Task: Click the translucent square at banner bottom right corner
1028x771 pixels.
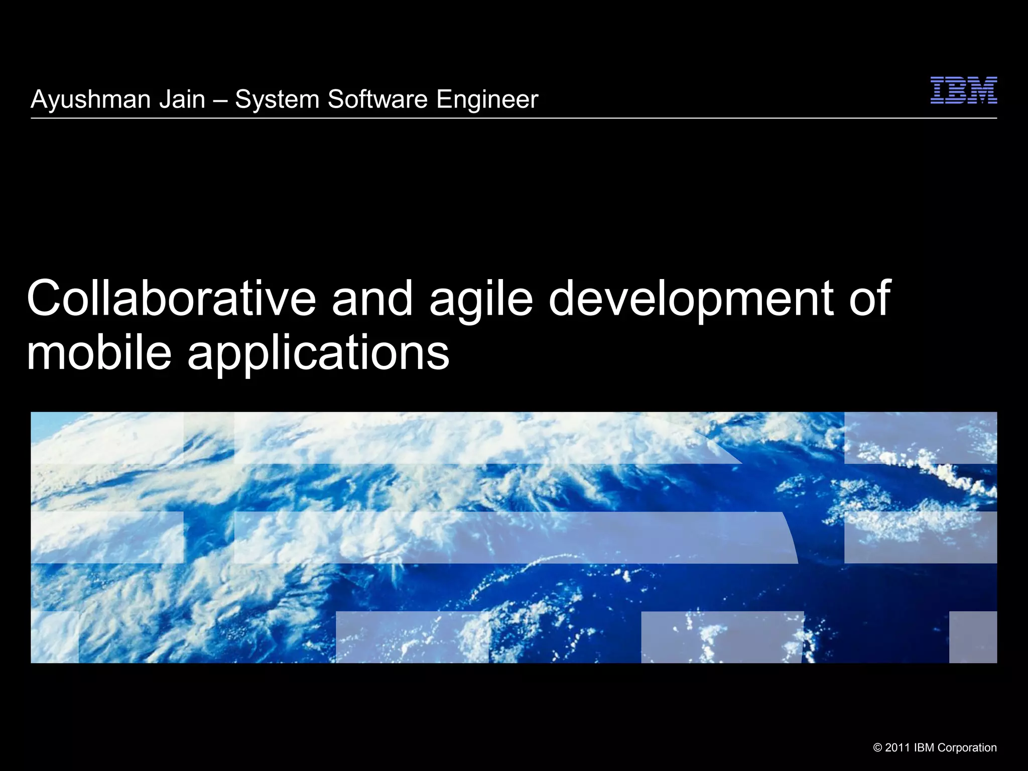Action: (x=972, y=636)
